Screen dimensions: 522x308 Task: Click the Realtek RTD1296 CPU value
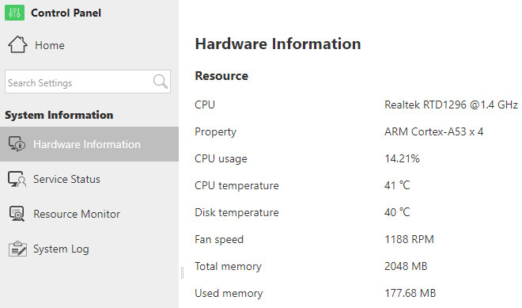[451, 105]
